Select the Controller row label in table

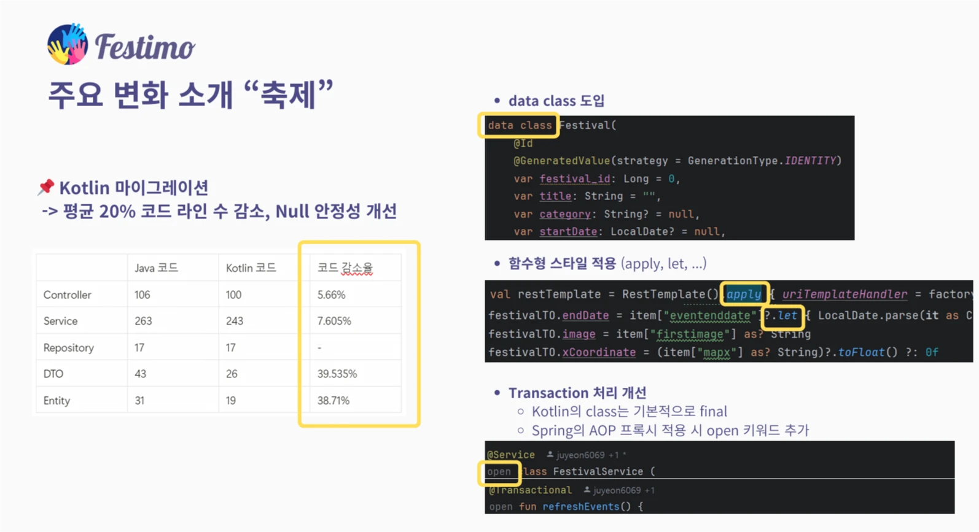(67, 295)
